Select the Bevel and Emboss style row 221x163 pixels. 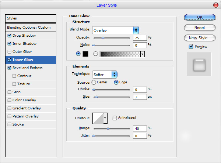(31, 68)
